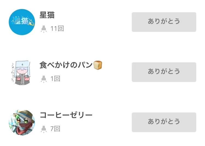Open 食べかけのパン's avatar image

22,72
